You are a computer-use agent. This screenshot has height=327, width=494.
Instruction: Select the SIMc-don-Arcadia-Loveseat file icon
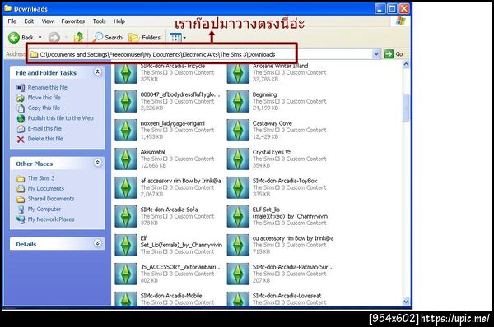[x=238, y=299]
